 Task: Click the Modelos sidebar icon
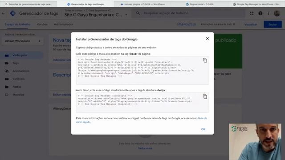(7, 95)
